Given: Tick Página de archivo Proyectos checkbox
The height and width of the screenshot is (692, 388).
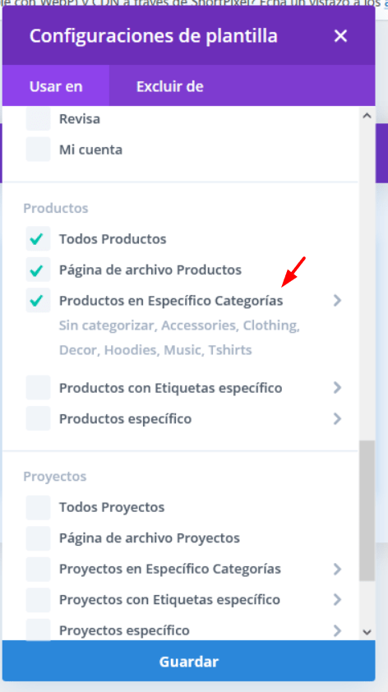Looking at the screenshot, I should click(38, 538).
